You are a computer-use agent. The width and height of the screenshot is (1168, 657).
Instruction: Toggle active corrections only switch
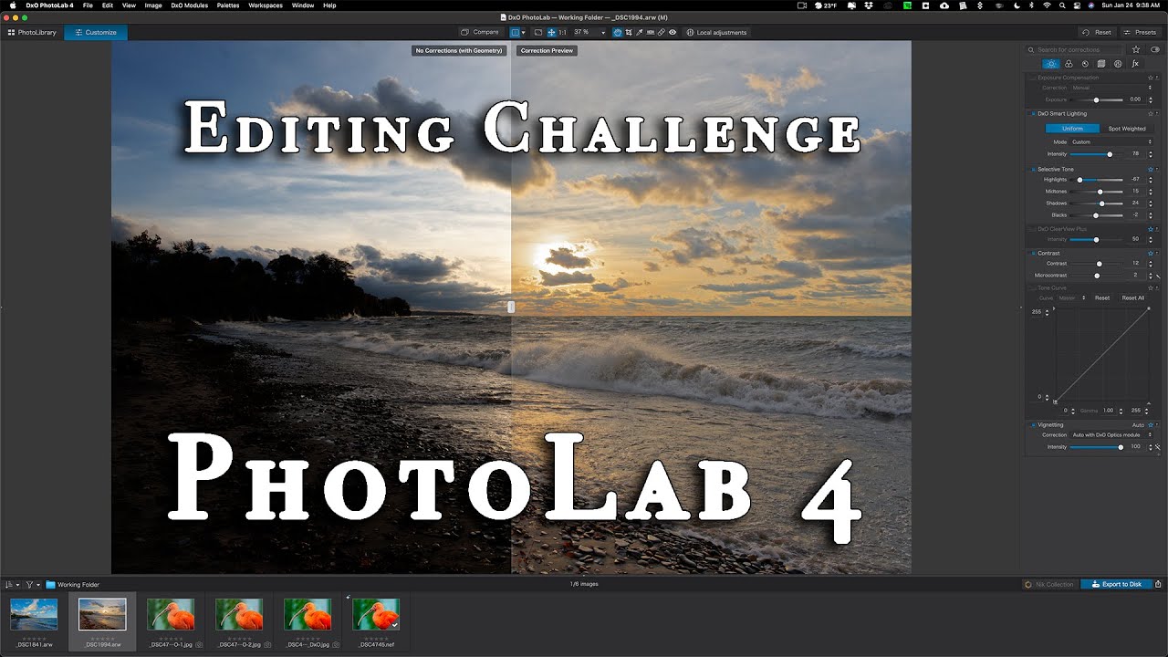coord(1155,49)
